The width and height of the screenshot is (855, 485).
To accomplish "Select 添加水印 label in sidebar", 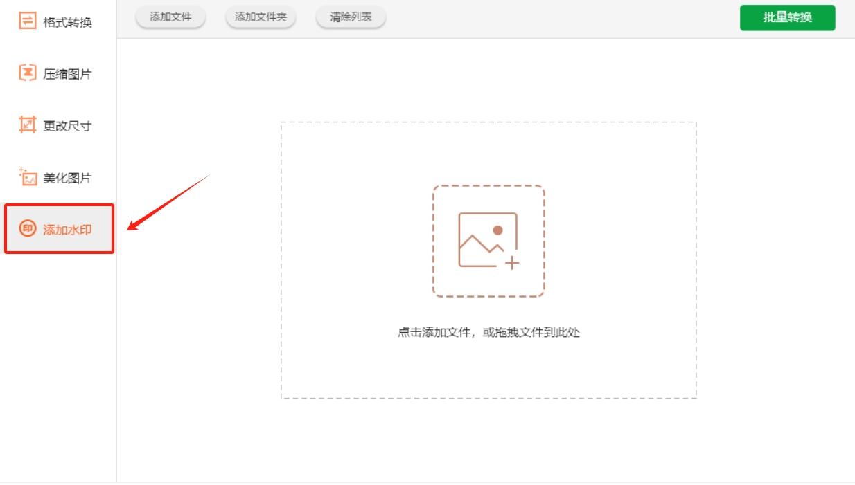I will coord(67,230).
